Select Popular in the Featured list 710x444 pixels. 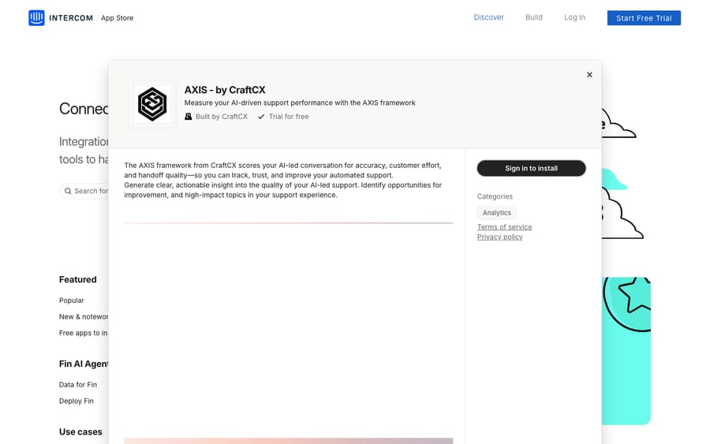coord(72,300)
